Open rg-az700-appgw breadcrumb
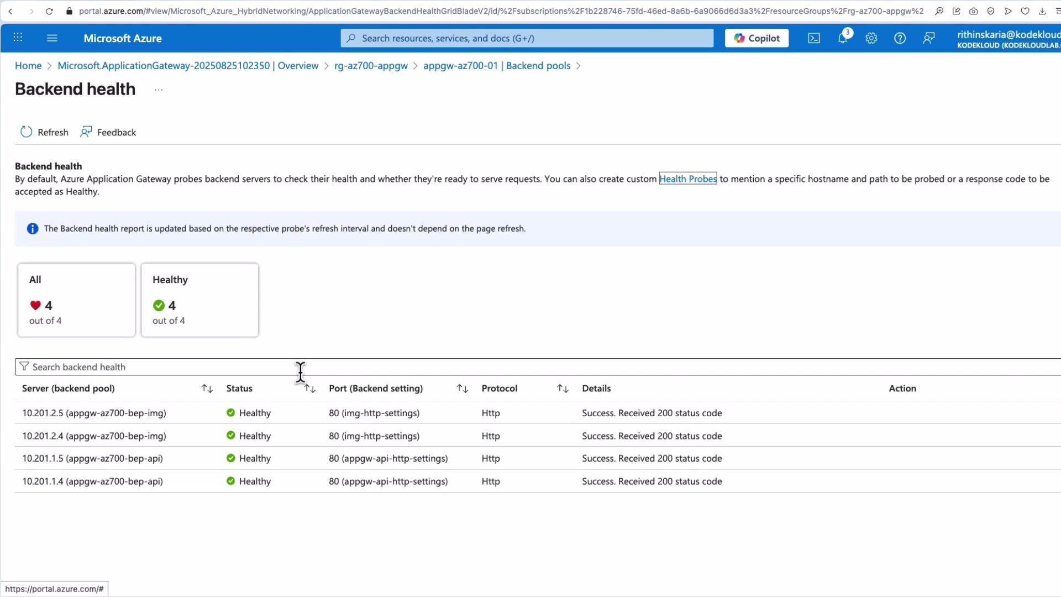 (x=371, y=65)
